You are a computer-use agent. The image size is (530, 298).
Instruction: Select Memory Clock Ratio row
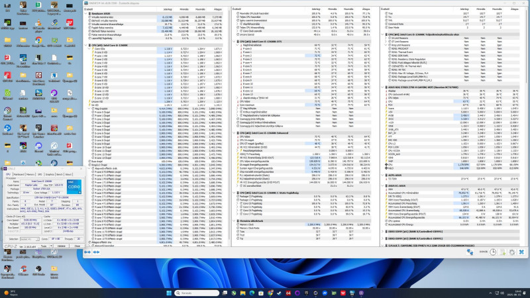(x=303, y=228)
